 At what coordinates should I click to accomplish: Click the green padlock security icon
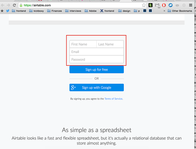coord(21,5)
